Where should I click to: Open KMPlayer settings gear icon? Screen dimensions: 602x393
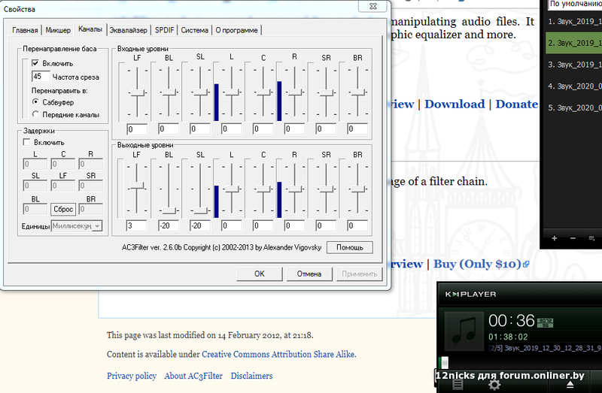494,385
